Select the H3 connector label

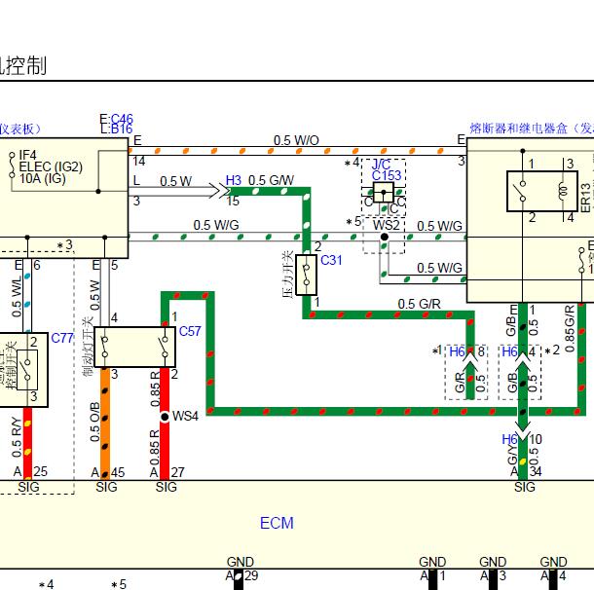[234, 180]
